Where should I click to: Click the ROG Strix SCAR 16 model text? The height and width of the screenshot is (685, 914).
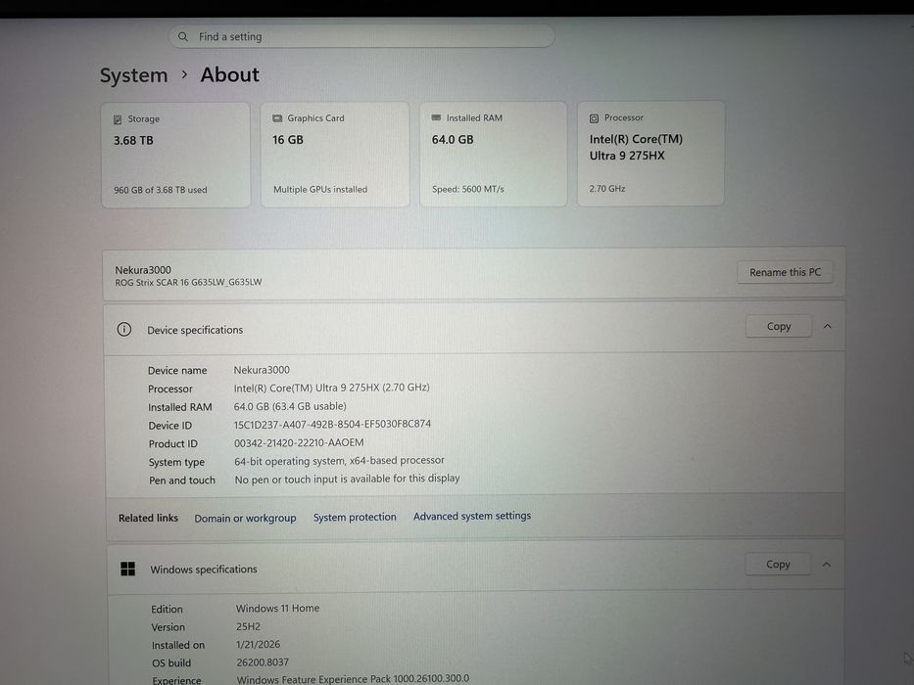[x=188, y=283]
